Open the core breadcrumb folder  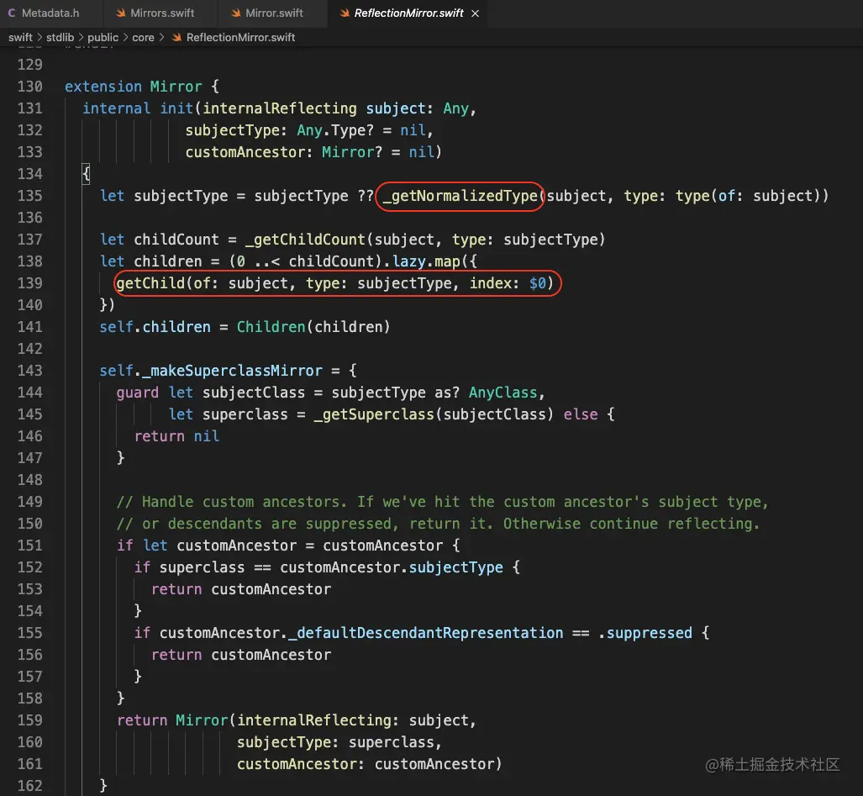pyautogui.click(x=143, y=38)
